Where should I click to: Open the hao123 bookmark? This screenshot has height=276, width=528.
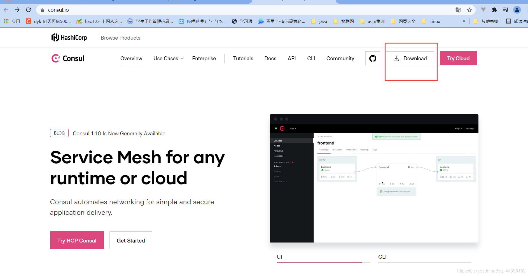click(x=99, y=21)
